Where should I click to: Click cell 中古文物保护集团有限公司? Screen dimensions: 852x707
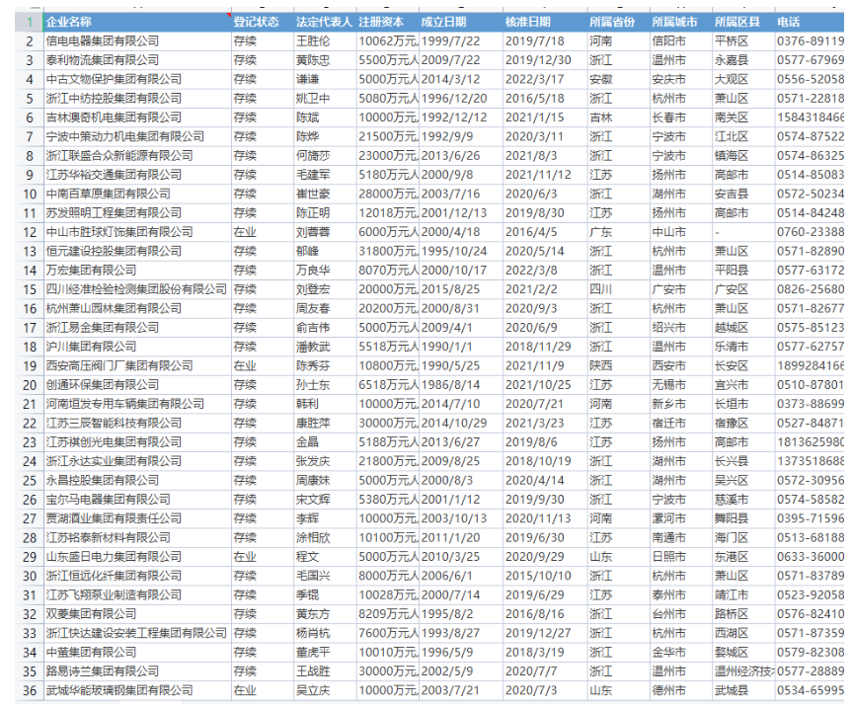point(137,79)
